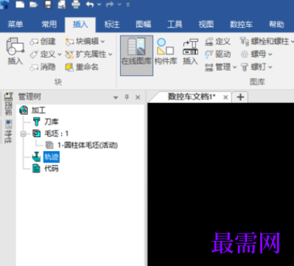Open the quick access toolbar customize arrow
Screen dimensions: 294x266
127,4
